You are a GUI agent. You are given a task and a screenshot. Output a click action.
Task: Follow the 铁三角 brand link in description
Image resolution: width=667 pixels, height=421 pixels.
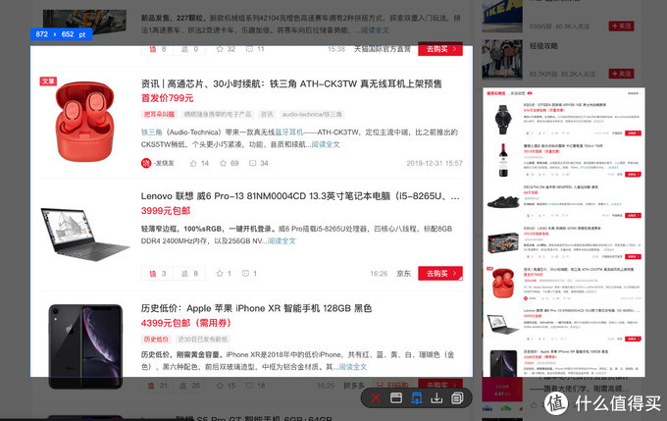151,132
